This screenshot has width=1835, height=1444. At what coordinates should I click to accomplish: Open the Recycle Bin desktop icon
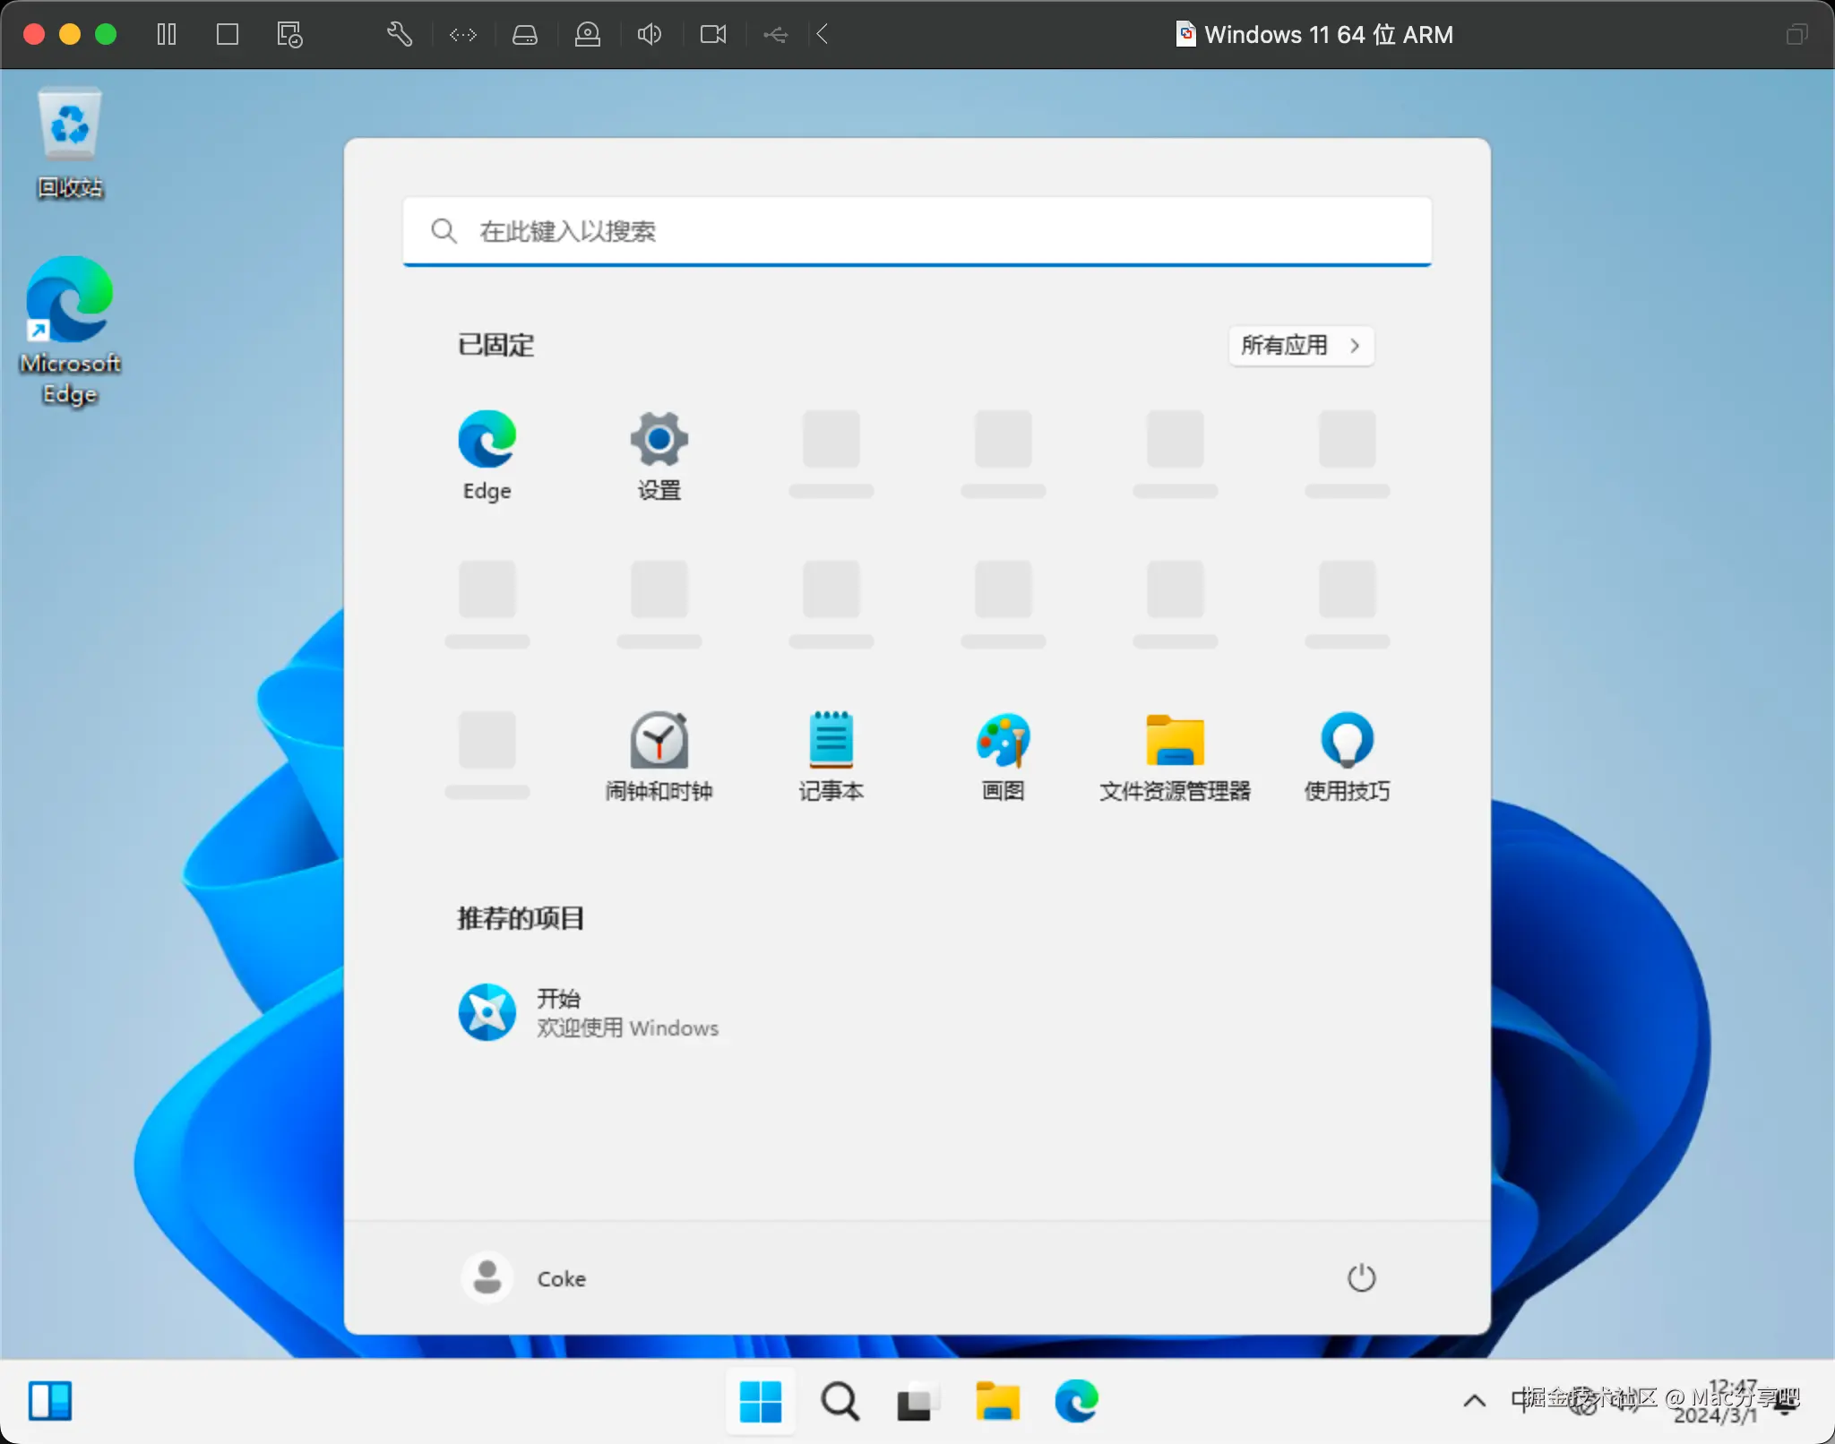pyautogui.click(x=70, y=143)
